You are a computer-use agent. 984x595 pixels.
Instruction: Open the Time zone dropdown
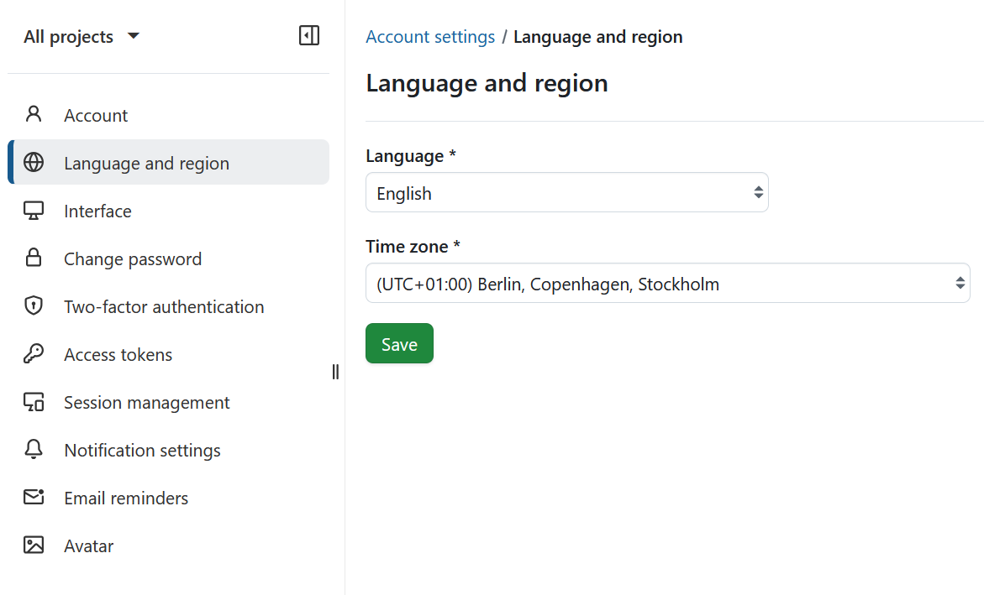668,283
